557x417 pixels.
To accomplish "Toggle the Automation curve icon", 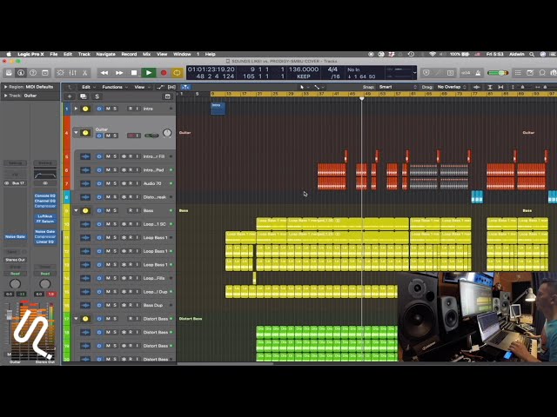I will 161,87.
